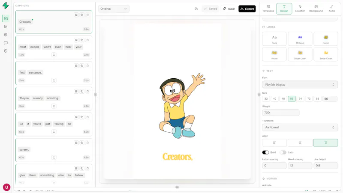Click the merge icon below 'most people won't'
Screen dimensions: 343x193
[54, 55]
